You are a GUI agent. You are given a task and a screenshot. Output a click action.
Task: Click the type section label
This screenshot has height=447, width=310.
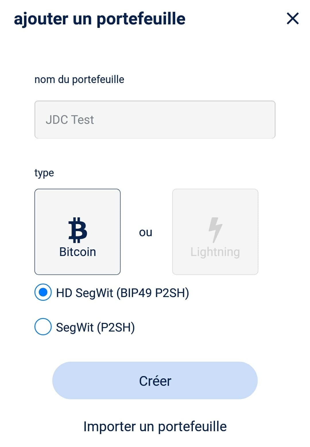point(44,173)
